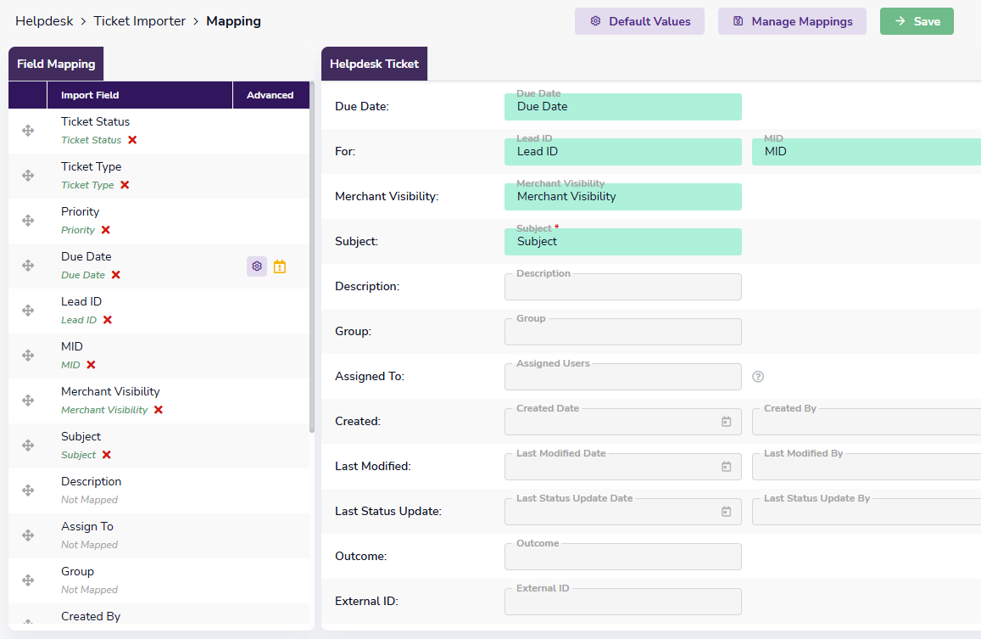
Task: Open the Due Date advanced settings gear
Action: coord(257,266)
